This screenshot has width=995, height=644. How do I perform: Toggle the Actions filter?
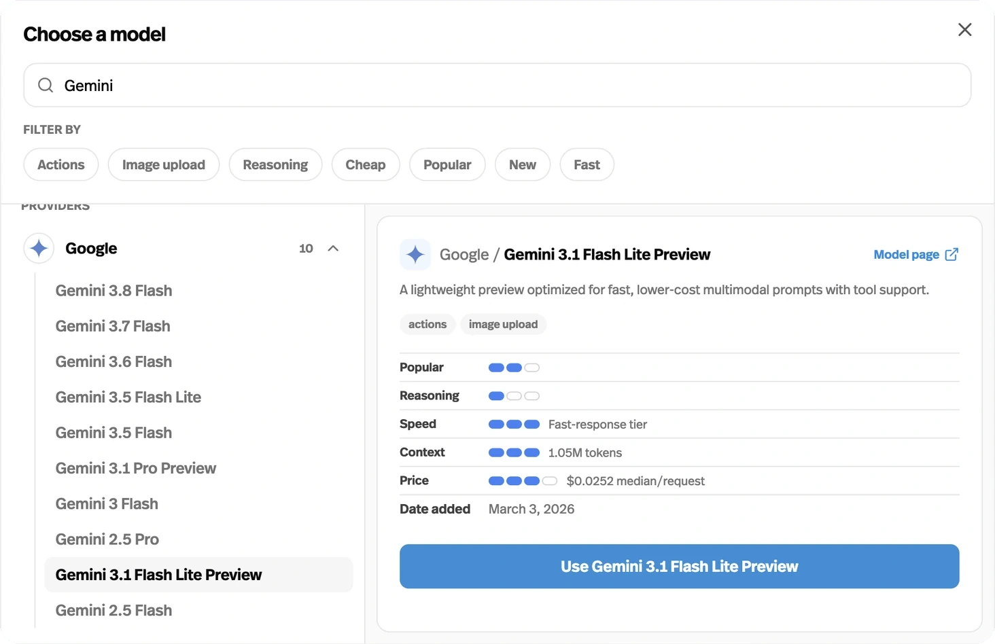coord(61,164)
